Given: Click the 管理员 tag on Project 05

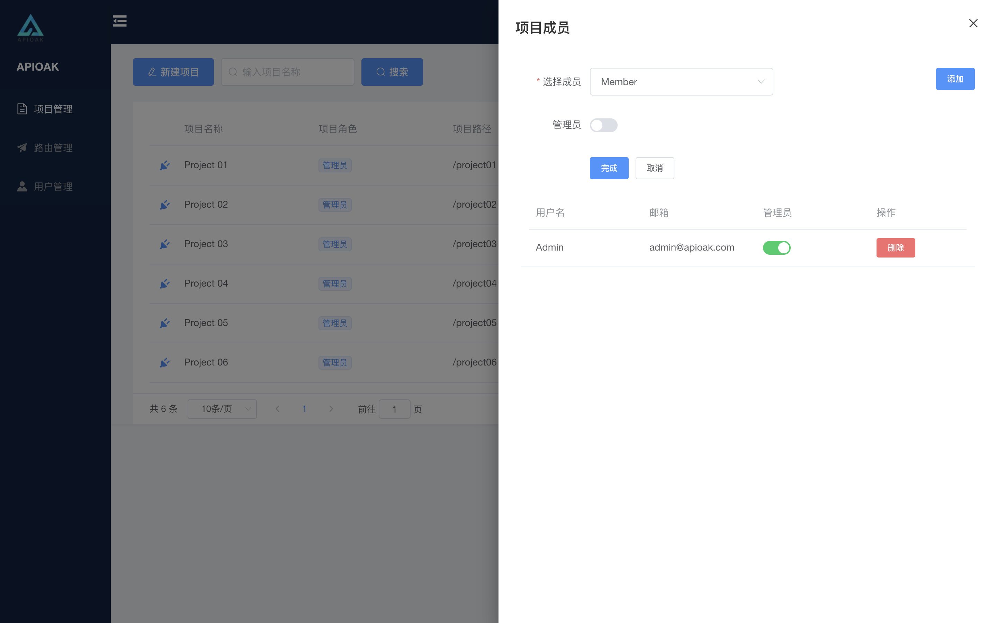Looking at the screenshot, I should (334, 323).
